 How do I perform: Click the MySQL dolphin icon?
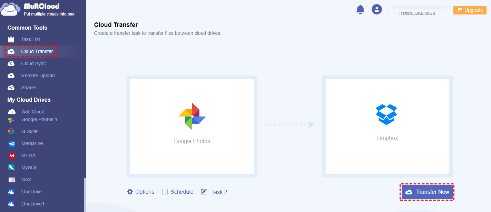coord(12,168)
